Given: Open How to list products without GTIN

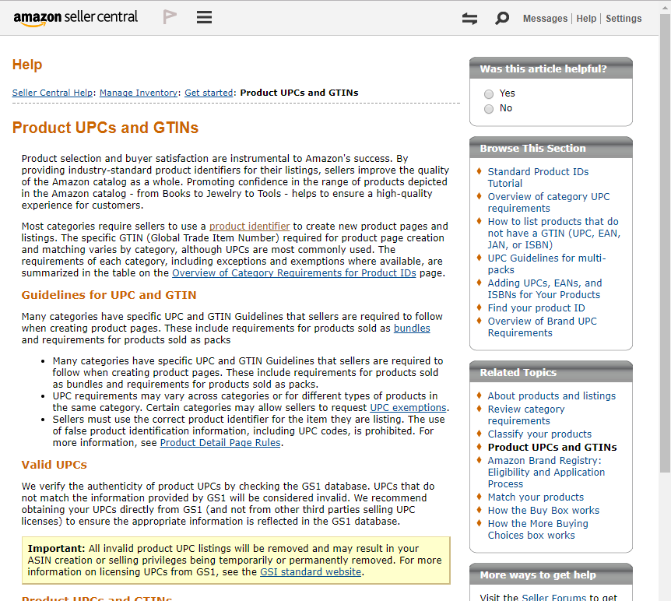Looking at the screenshot, I should 553,233.
